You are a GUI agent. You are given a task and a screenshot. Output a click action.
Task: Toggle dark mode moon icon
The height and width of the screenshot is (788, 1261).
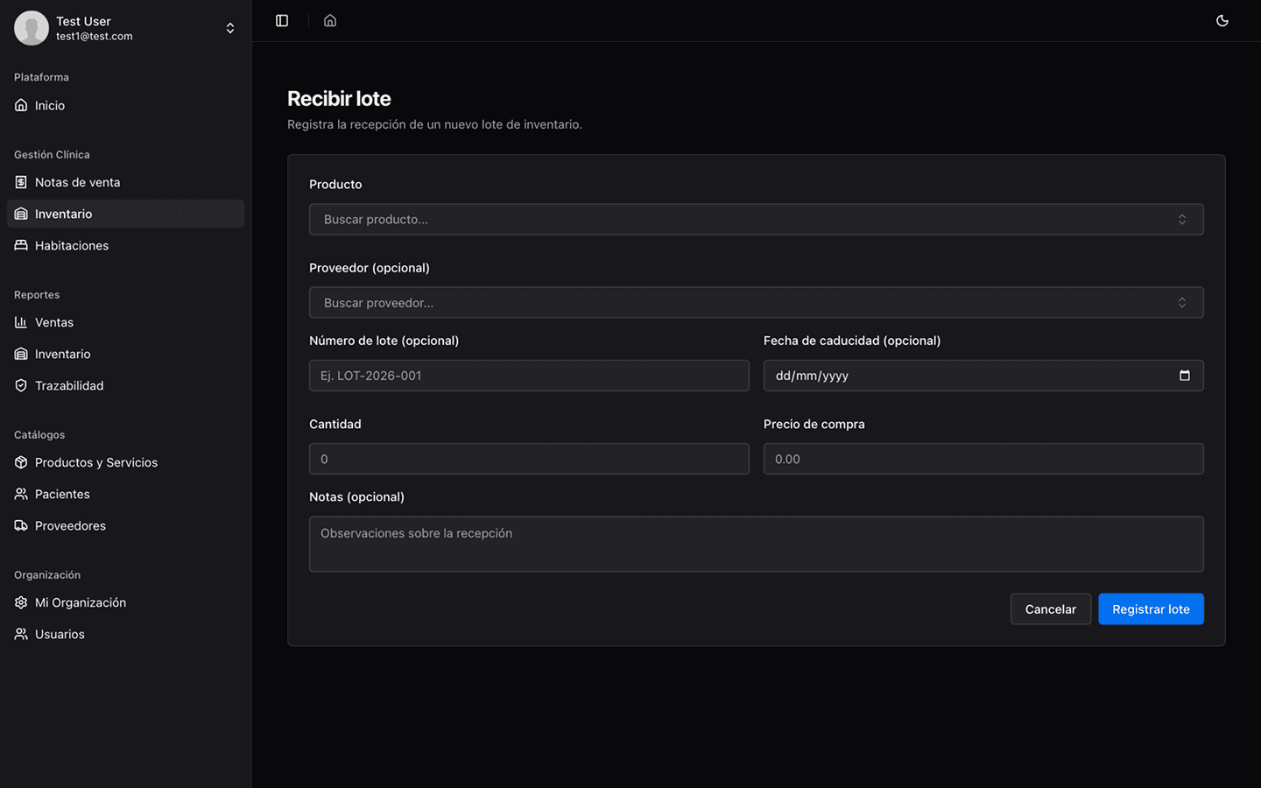click(1222, 21)
